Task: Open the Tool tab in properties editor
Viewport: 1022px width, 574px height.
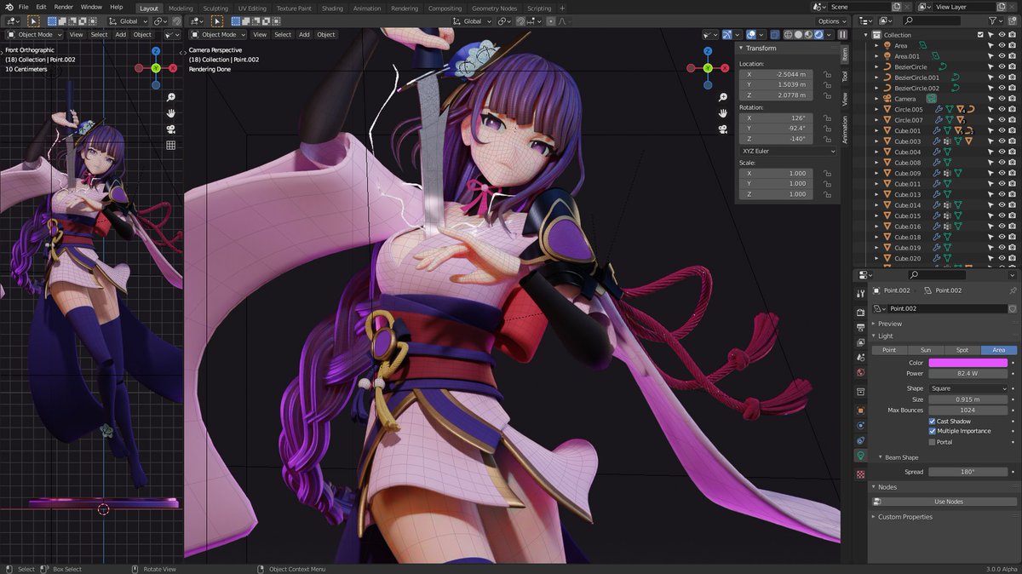Action: [861, 292]
